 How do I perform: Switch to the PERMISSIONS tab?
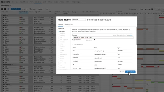pyautogui.click(x=69, y=25)
